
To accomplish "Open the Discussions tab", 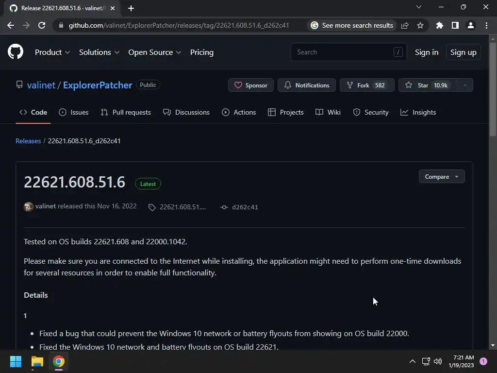I will (186, 112).
